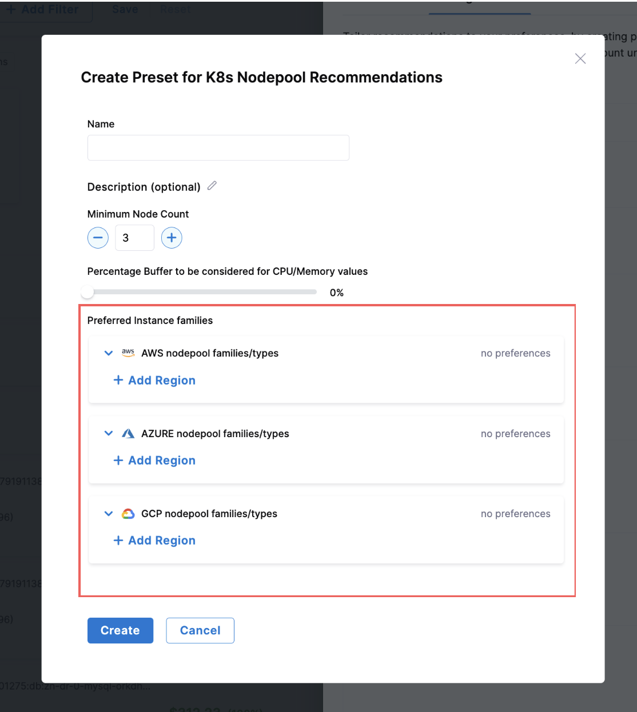The width and height of the screenshot is (637, 712).
Task: Click the GCP cloud logo icon
Action: pos(128,514)
